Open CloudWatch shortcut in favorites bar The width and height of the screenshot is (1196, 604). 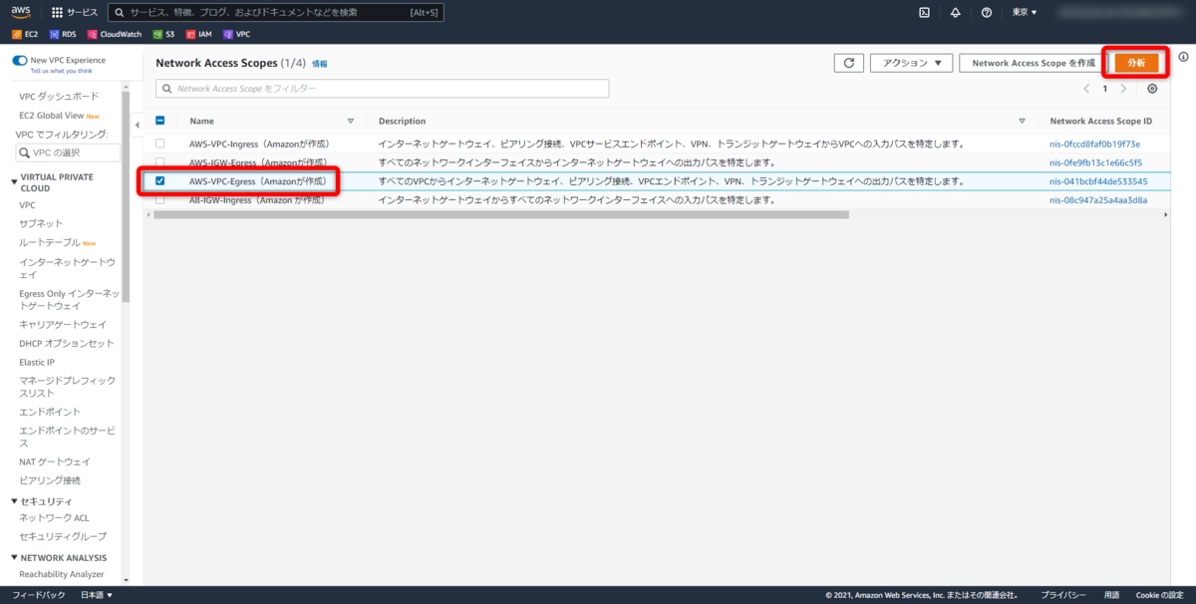[x=114, y=34]
